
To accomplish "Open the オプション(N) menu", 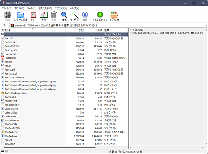I will 61,9.
